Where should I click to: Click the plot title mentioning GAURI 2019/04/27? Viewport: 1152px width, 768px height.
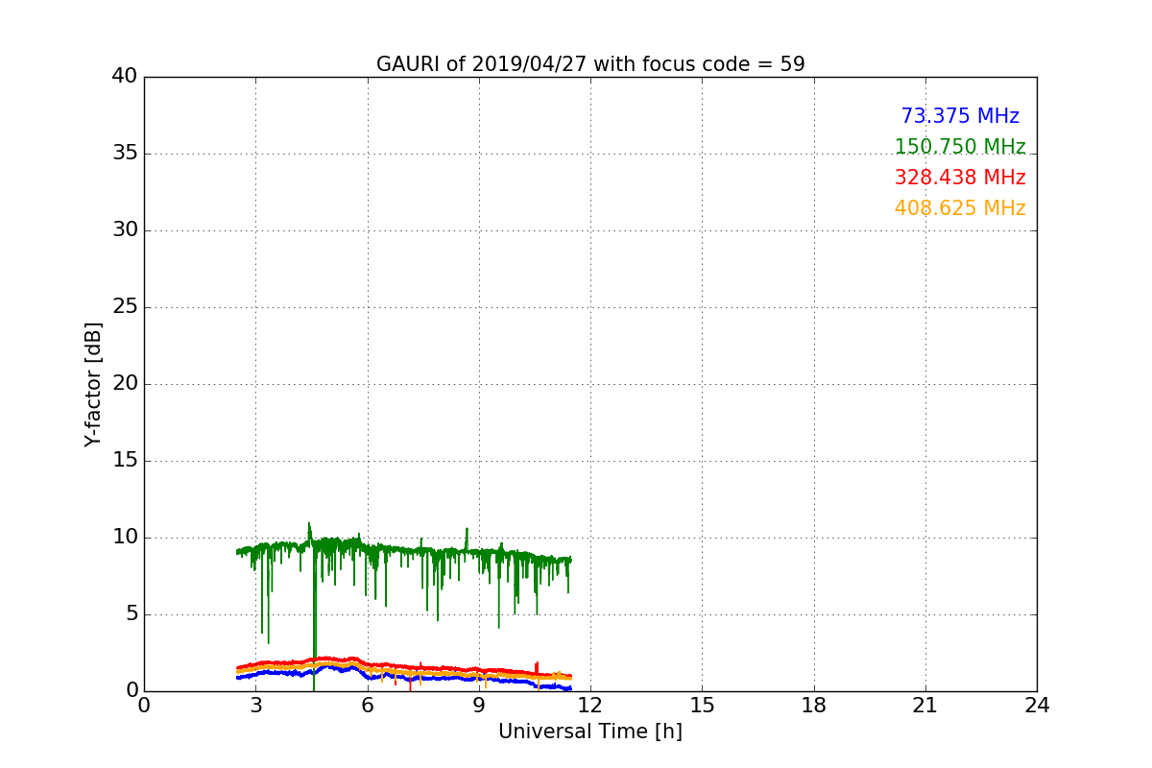[590, 64]
